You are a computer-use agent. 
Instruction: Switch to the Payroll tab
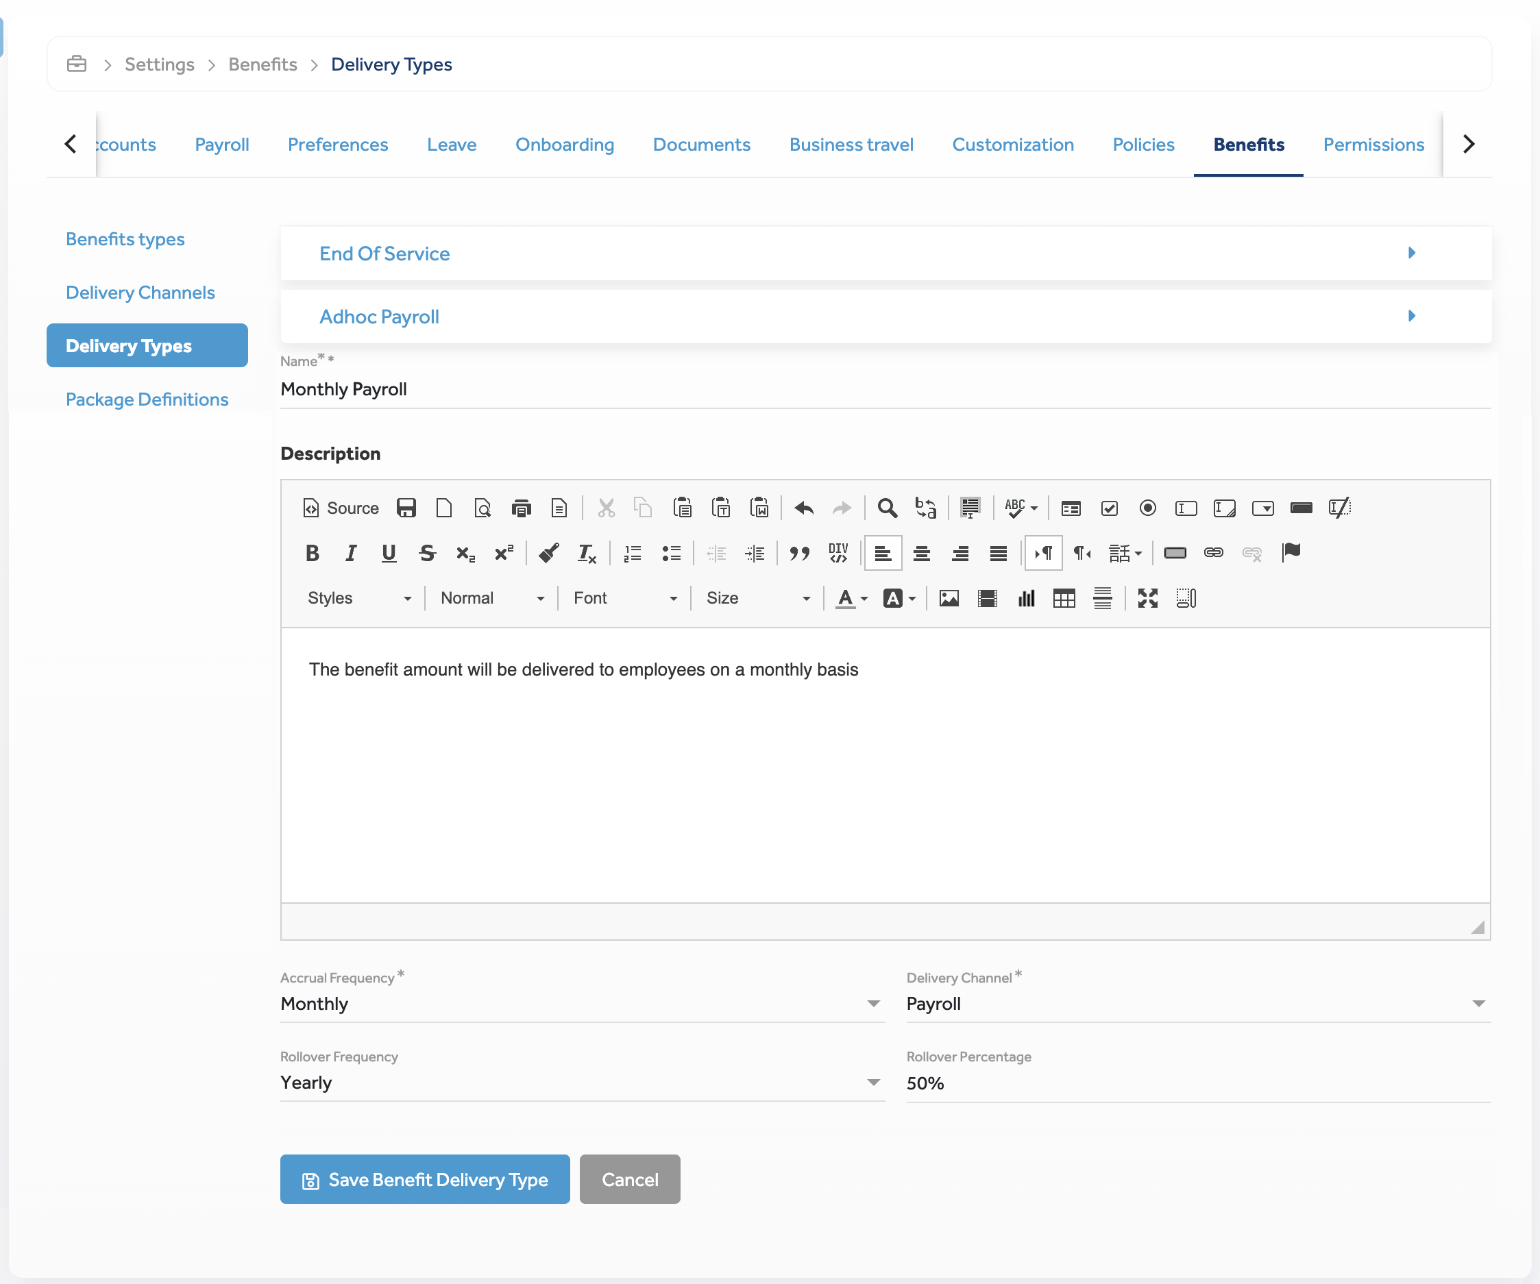pos(221,145)
